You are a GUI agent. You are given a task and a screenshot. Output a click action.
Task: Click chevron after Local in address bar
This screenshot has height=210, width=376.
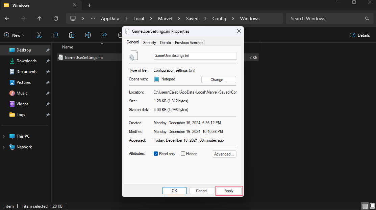[x=151, y=19]
